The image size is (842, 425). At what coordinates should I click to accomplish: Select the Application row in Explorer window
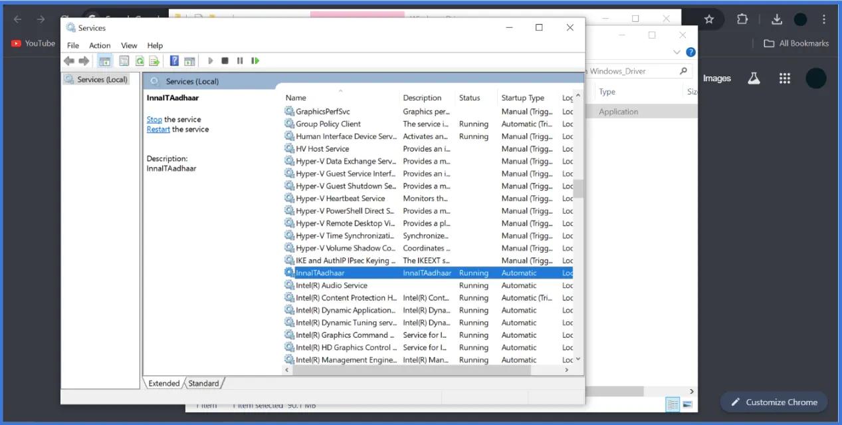click(641, 112)
